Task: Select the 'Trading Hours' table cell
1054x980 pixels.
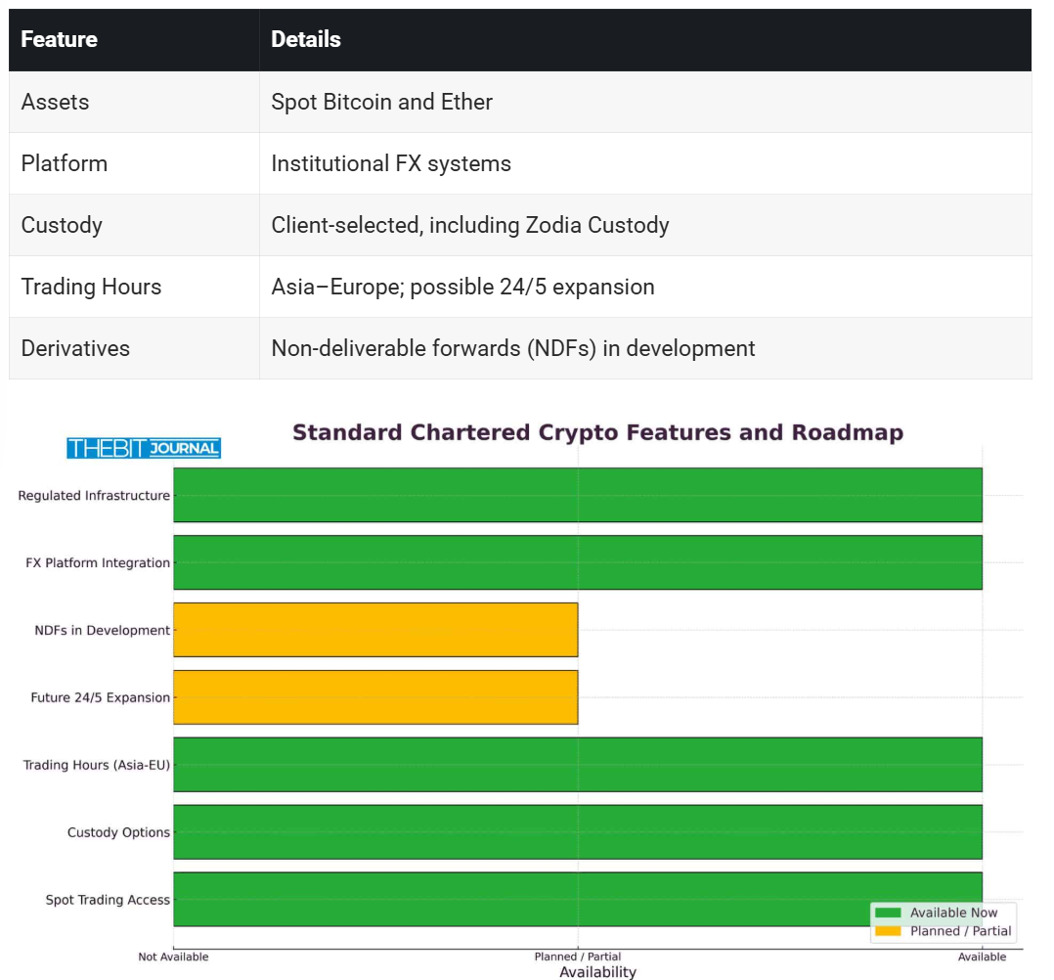Action: 134,287
